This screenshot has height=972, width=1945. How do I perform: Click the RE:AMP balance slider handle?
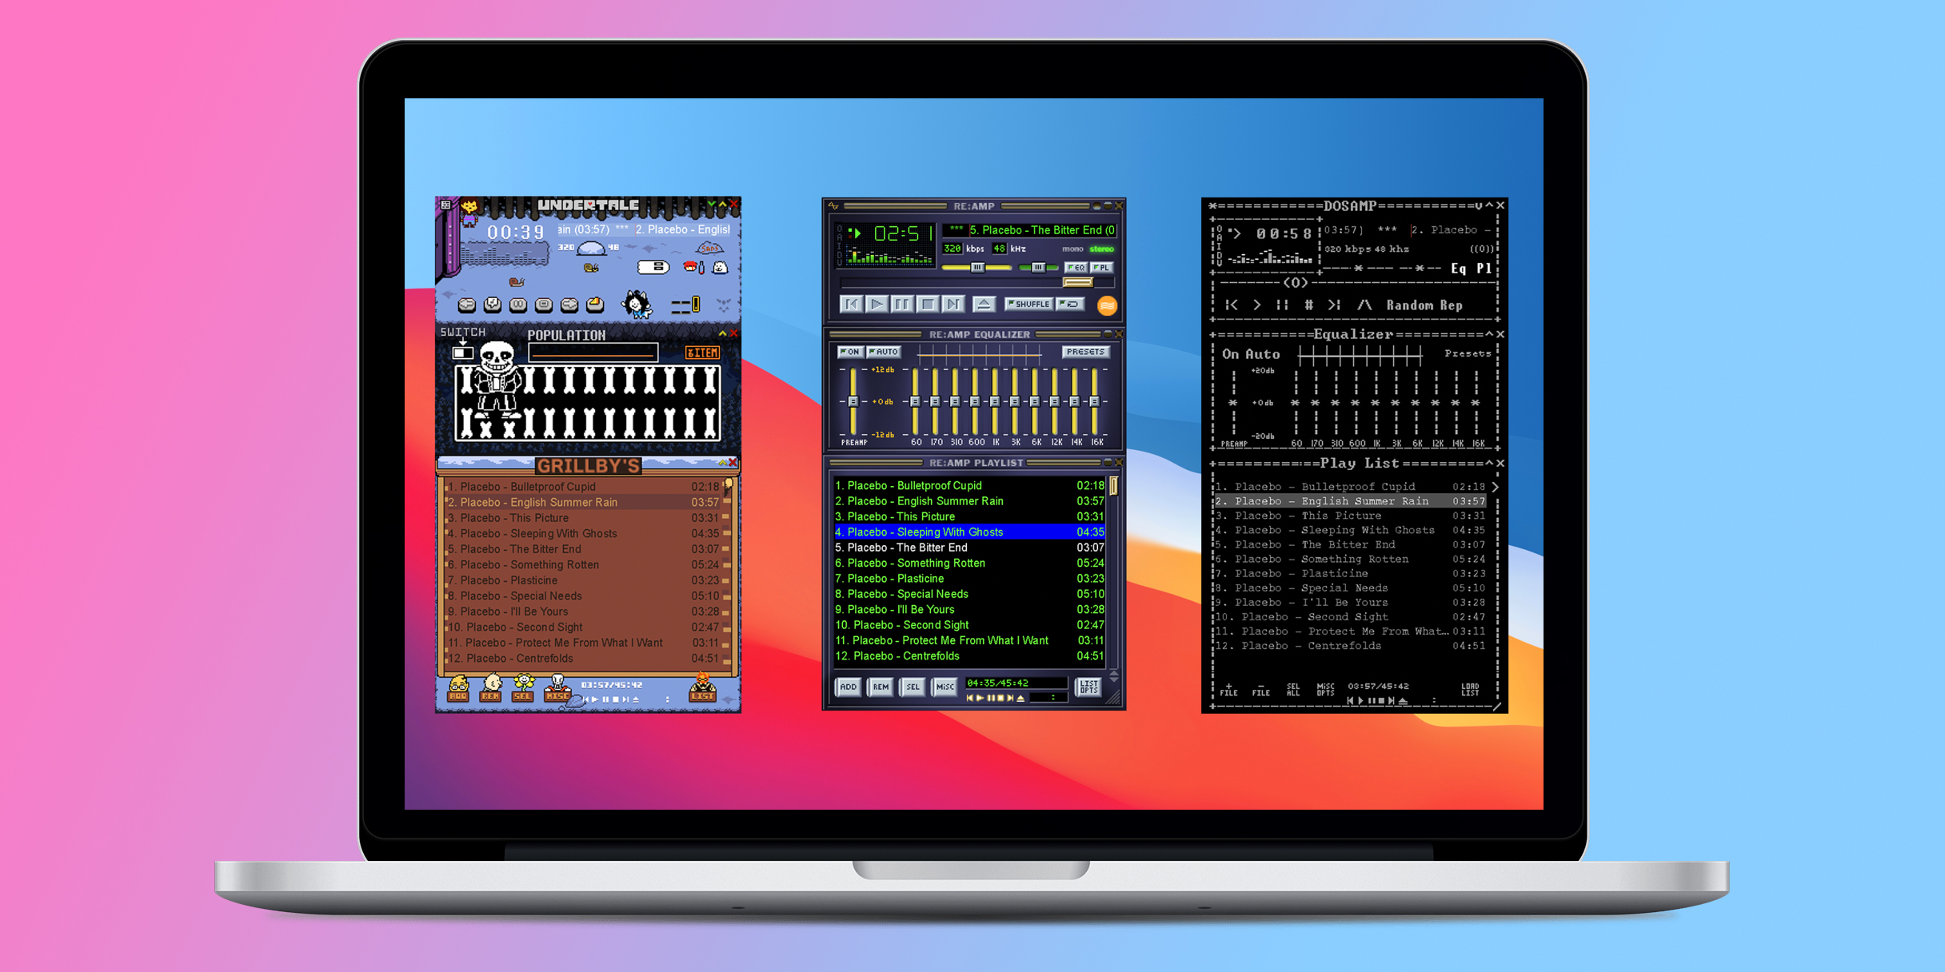pos(1037,268)
